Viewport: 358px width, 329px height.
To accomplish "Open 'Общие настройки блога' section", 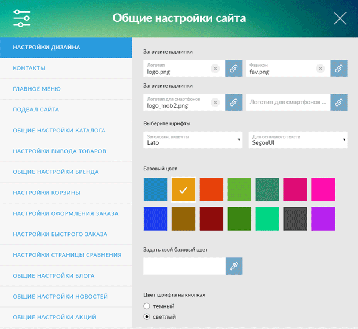I will tap(56, 276).
